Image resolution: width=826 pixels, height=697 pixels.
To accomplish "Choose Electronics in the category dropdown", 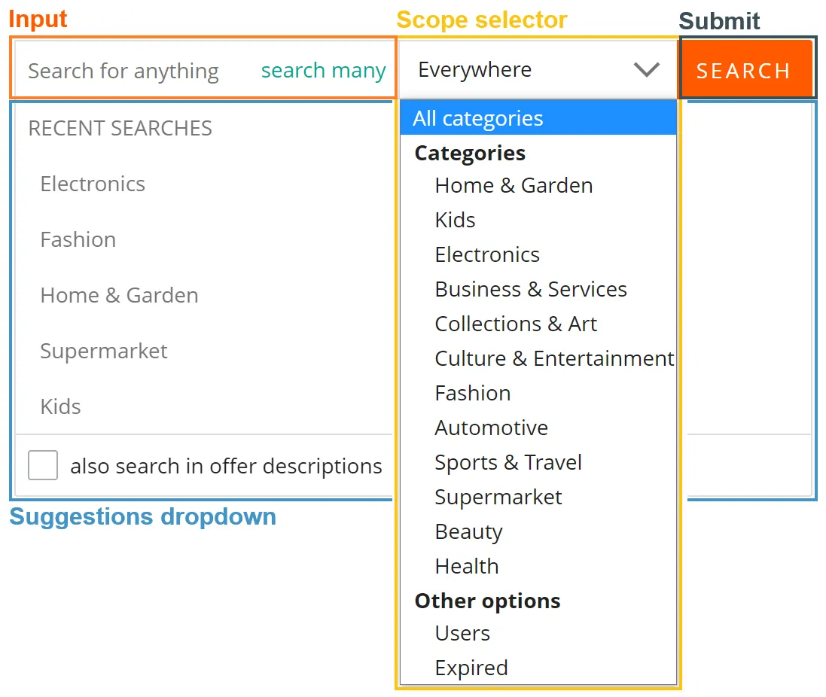I will tap(486, 254).
